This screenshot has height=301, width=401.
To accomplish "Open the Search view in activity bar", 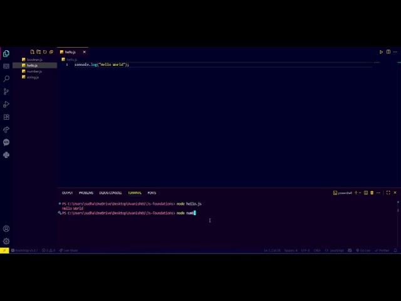I will [x=6, y=78].
